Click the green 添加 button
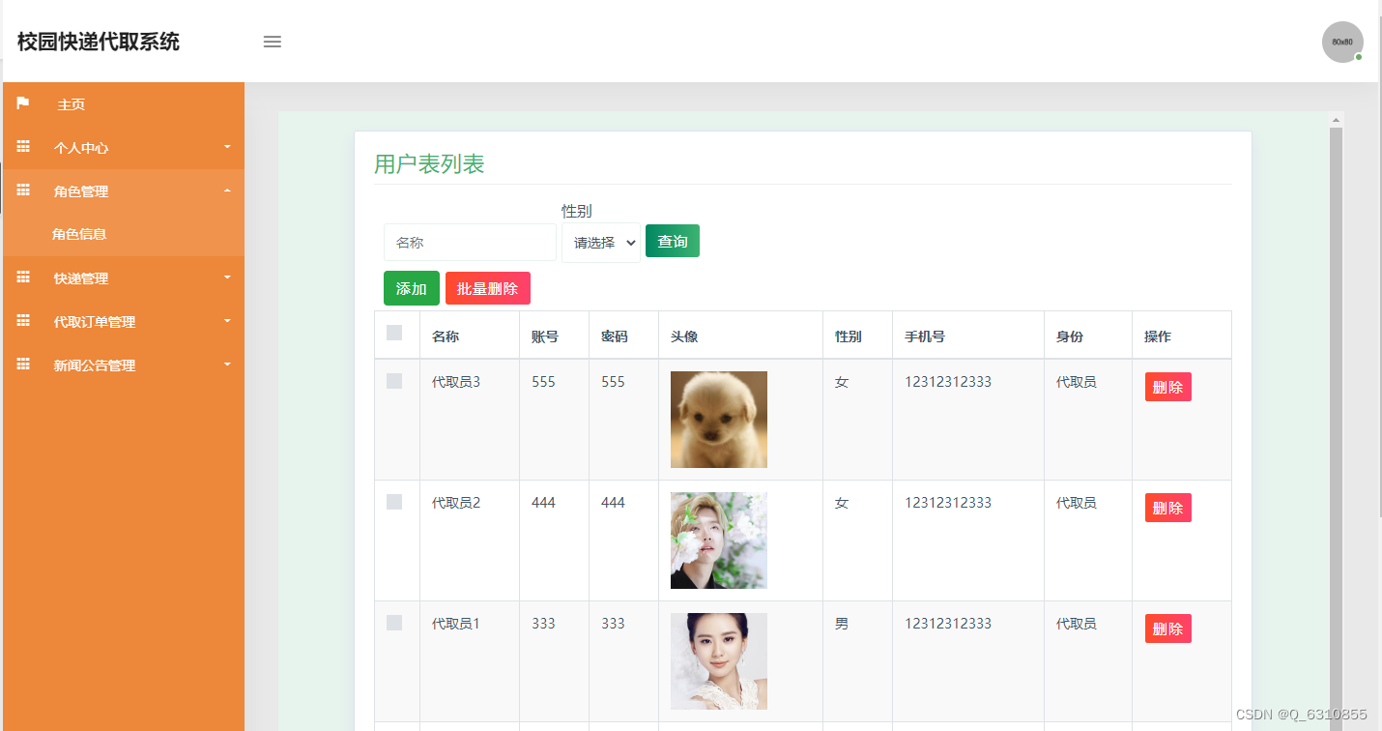1382x731 pixels. tap(412, 288)
